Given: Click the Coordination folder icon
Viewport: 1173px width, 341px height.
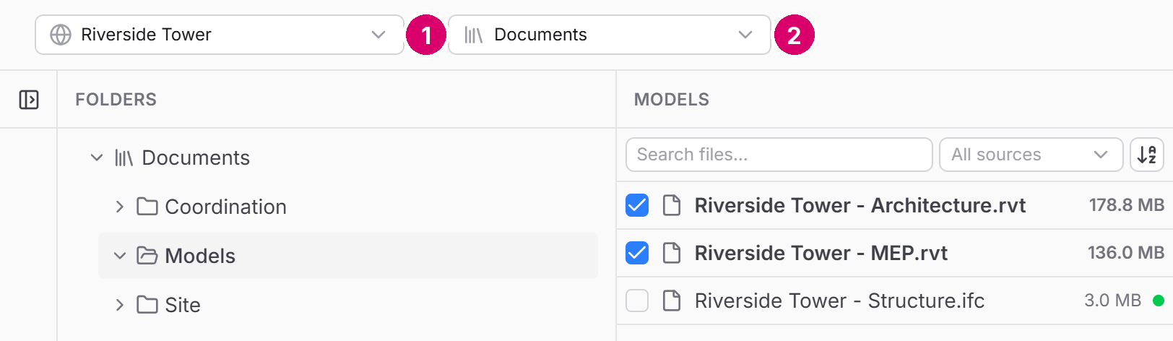Looking at the screenshot, I should 147,207.
